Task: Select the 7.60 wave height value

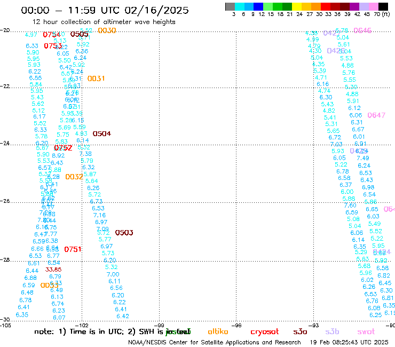Action: coord(350,206)
